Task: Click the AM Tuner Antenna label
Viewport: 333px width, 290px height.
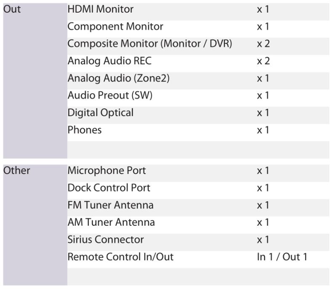Action: (111, 223)
